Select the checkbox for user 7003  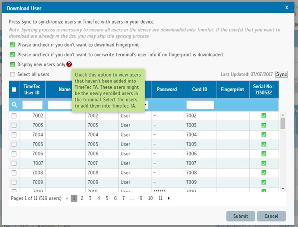[14, 125]
